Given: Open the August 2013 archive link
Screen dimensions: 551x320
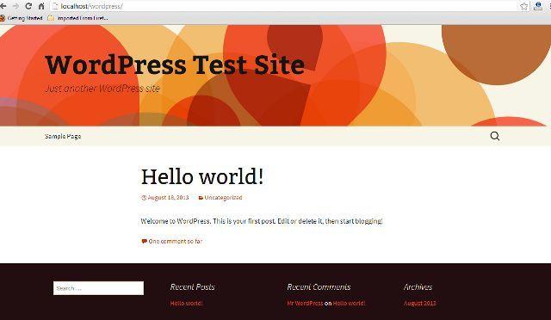Looking at the screenshot, I should click(420, 303).
